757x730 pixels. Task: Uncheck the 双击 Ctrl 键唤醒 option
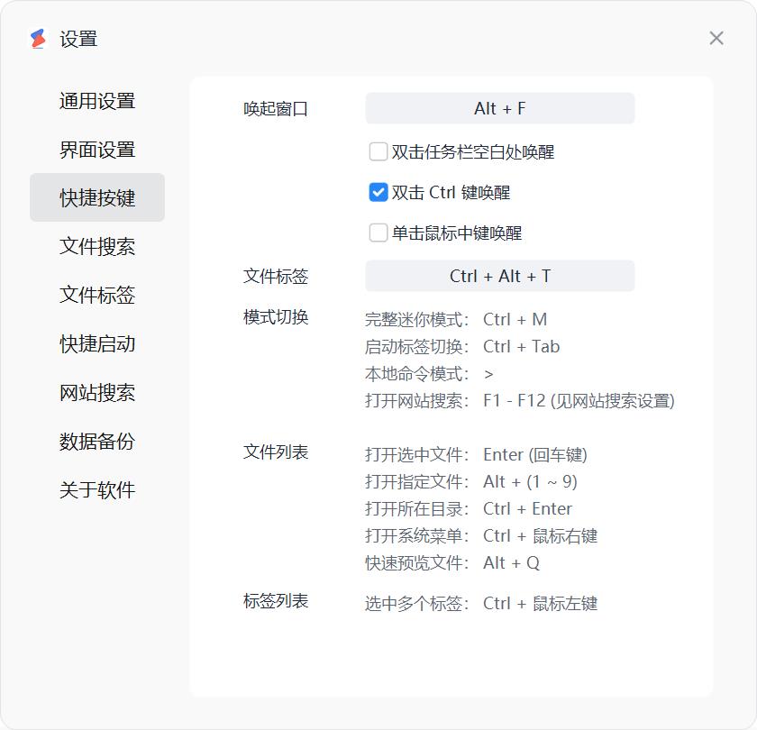point(378,192)
